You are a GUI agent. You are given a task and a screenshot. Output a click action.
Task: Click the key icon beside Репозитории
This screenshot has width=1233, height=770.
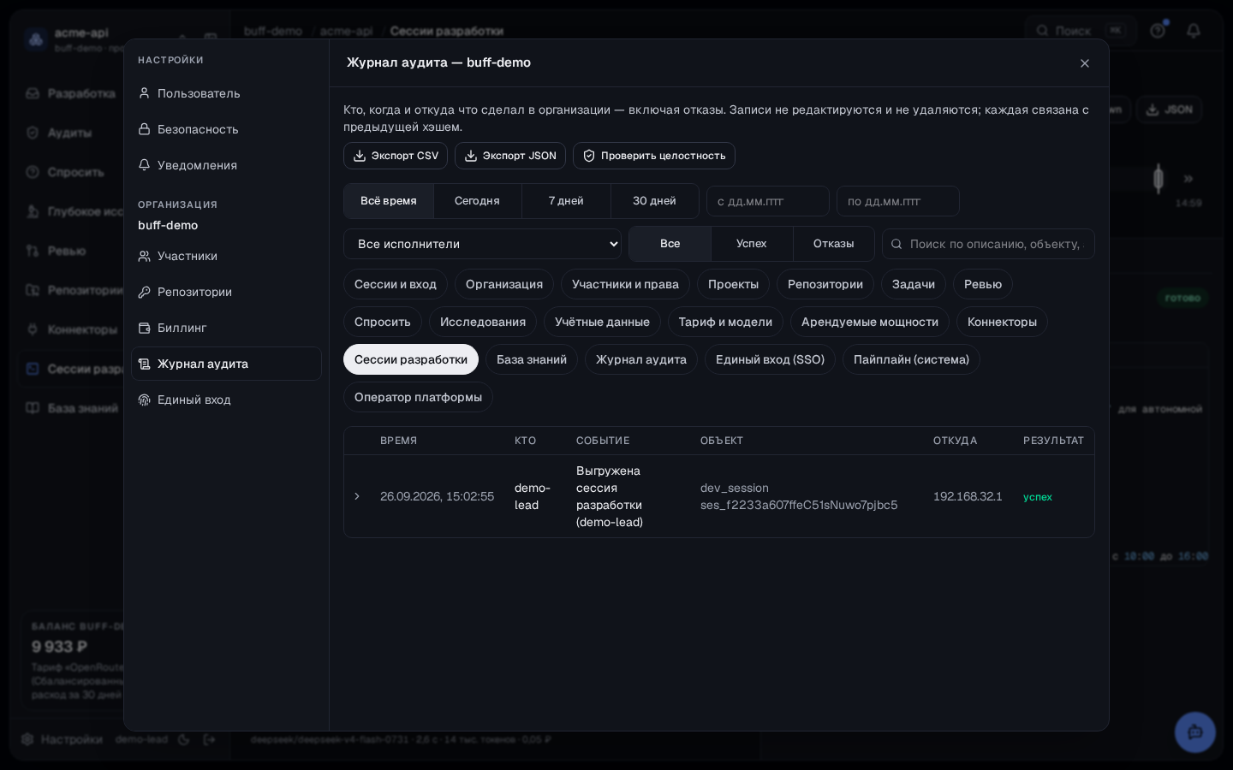coord(145,292)
